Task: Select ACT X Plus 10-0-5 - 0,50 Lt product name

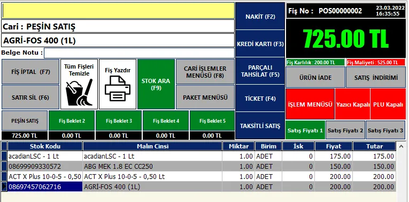Action: tap(152, 176)
